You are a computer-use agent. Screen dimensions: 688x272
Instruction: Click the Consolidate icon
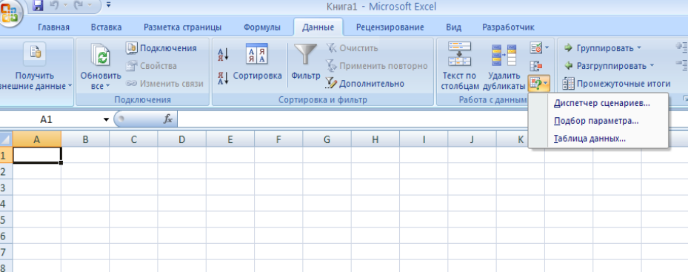point(535,66)
